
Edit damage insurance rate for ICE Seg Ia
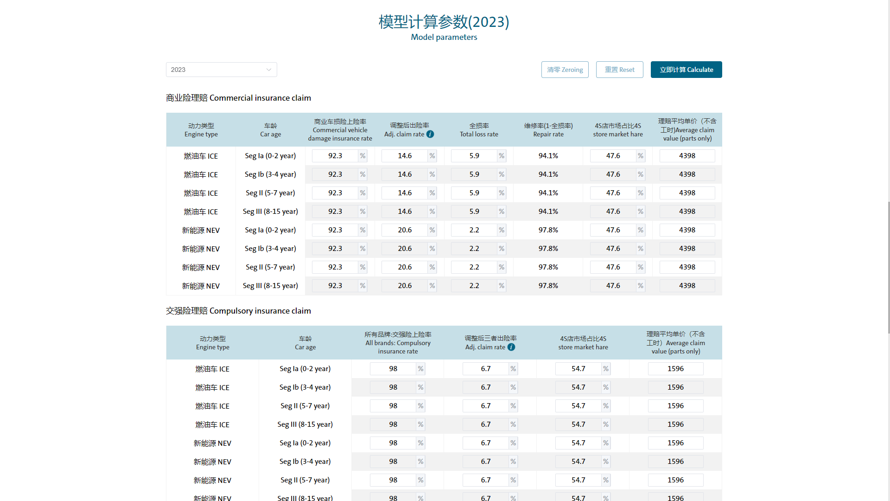(335, 156)
